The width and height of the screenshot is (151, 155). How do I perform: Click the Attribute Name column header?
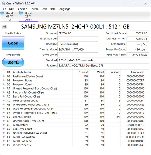point(22,72)
